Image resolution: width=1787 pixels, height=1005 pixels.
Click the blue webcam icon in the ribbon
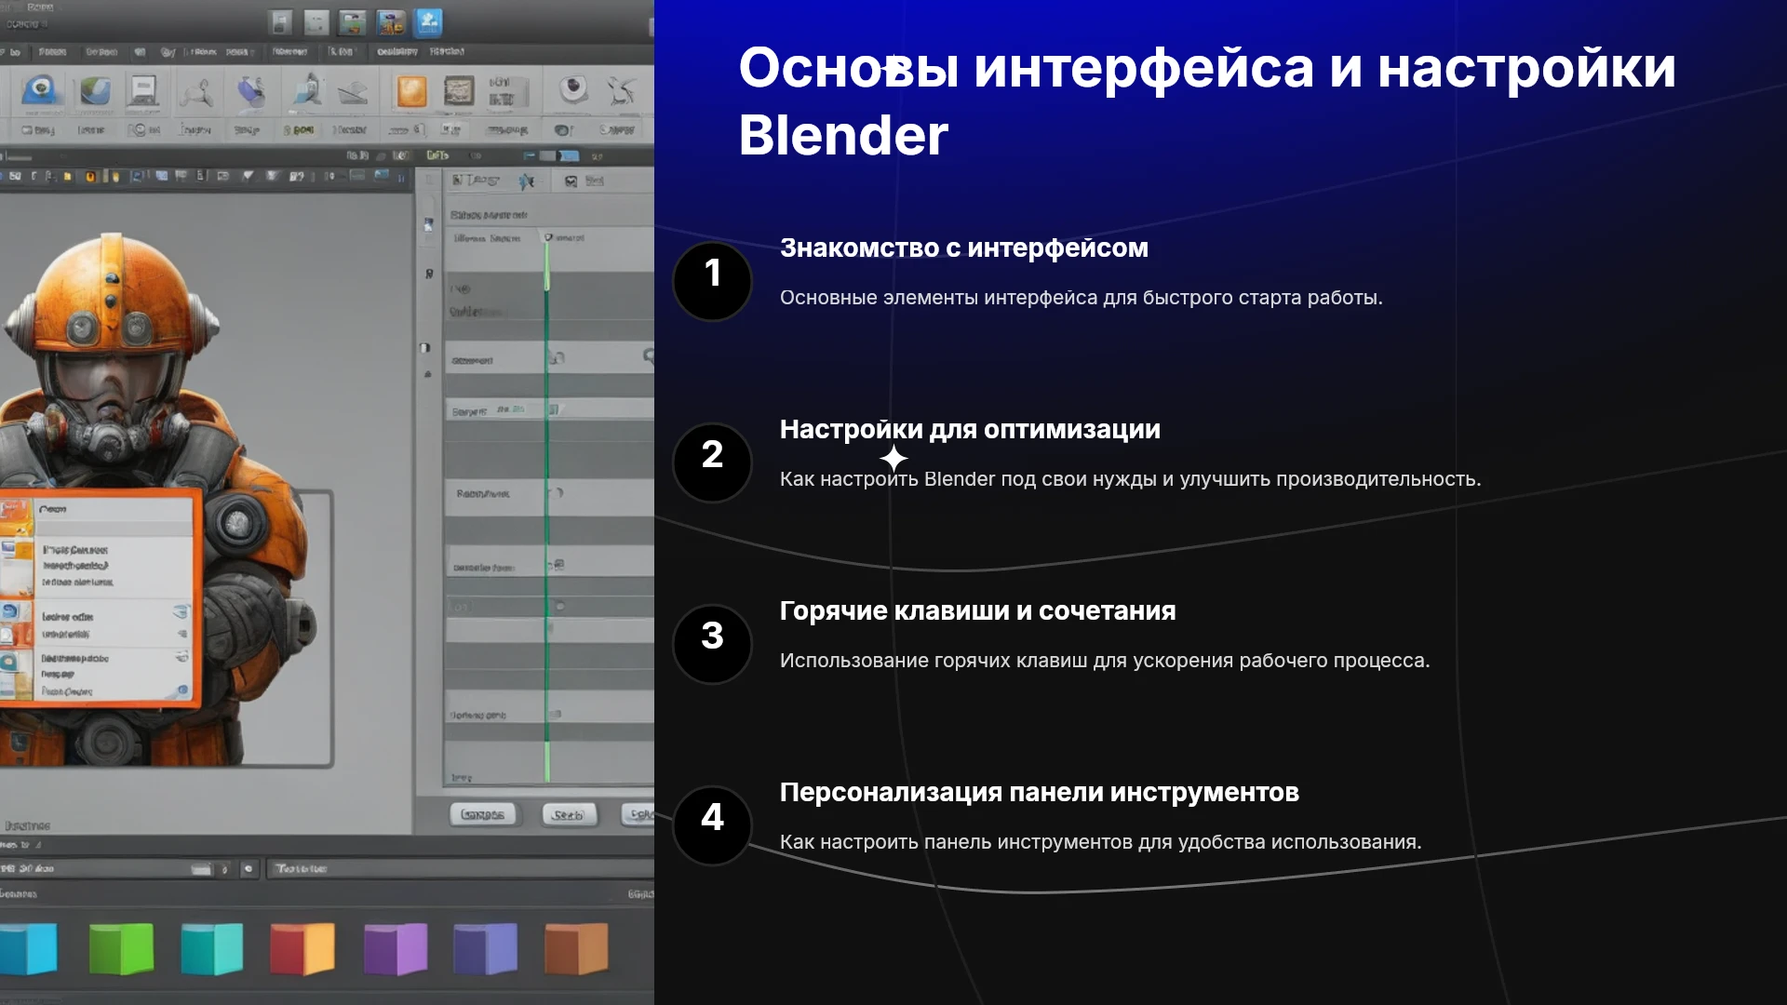tap(40, 91)
